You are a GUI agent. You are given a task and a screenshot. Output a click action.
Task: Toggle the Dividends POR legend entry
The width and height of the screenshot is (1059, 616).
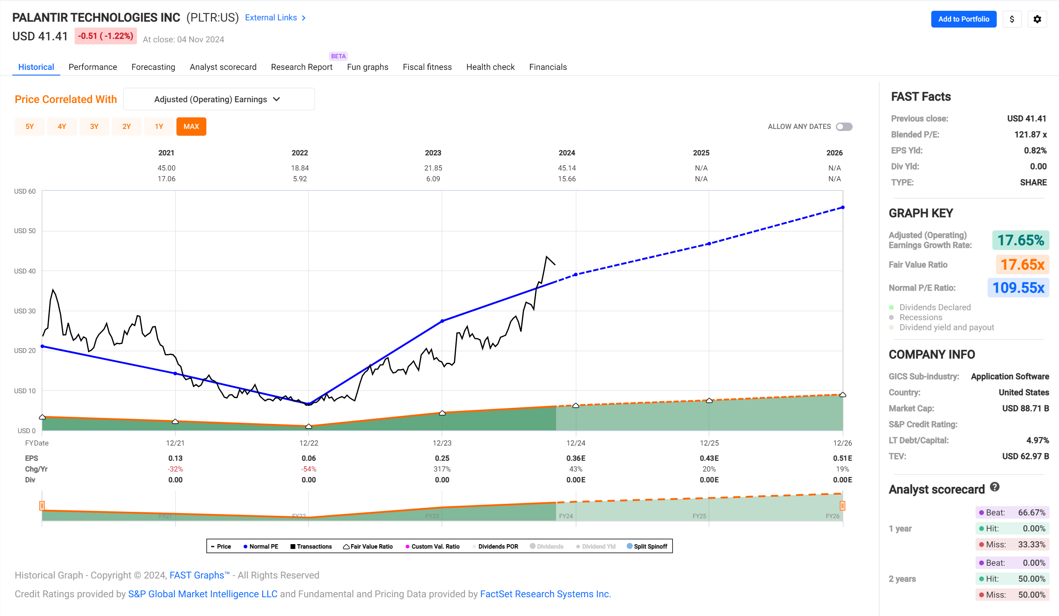[x=495, y=546]
